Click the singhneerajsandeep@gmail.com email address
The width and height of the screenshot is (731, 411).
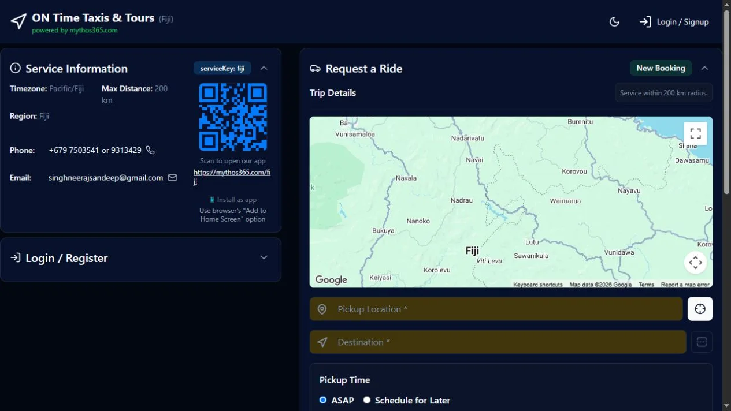[106, 178]
